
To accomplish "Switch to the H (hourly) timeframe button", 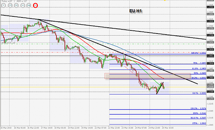I will pos(23,5).
